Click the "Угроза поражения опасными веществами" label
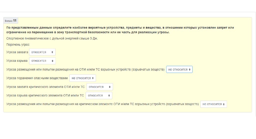The width and height of the screenshot is (256, 139). tap(37, 78)
